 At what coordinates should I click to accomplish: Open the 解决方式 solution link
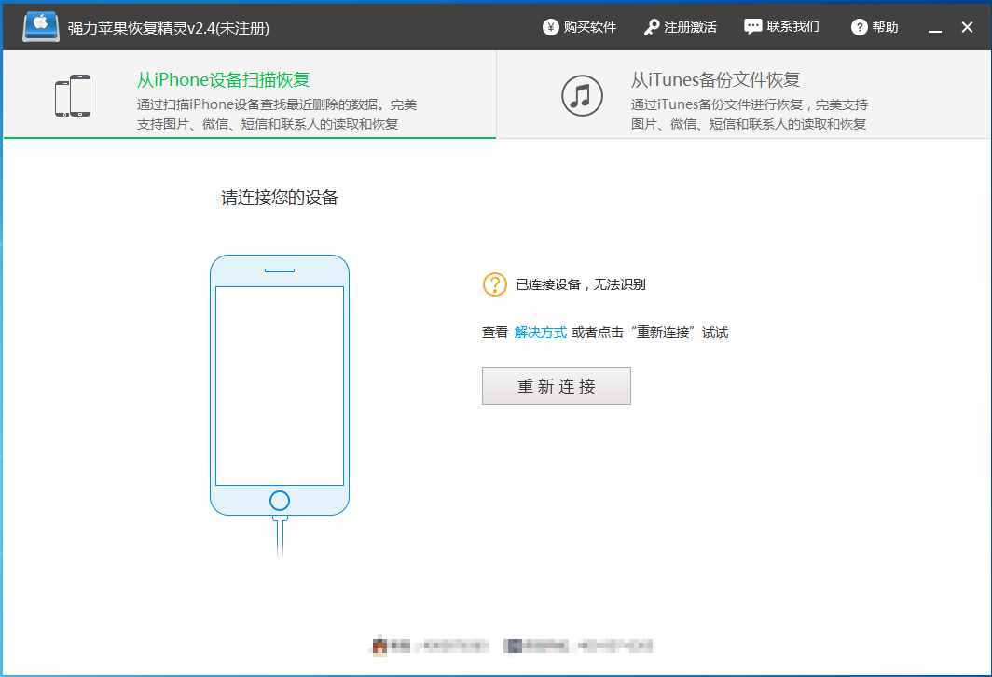pos(541,332)
